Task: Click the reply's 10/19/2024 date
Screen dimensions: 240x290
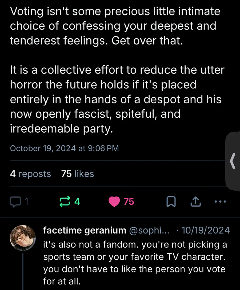Action: point(205,230)
